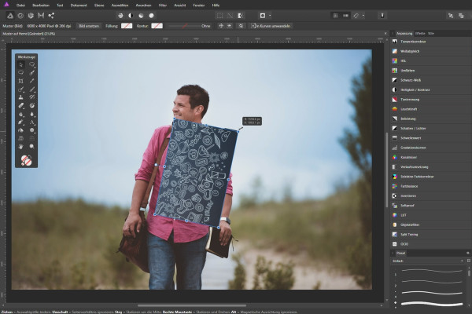This screenshot has height=314, width=472.
Task: Select the Clone stamp tool
Action: point(20,97)
